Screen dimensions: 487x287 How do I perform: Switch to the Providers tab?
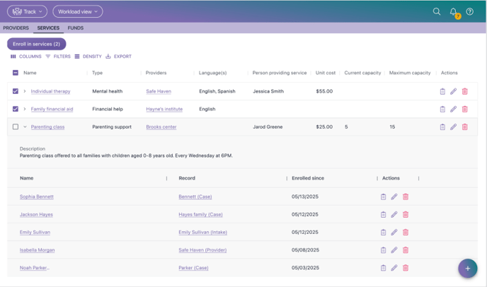tap(16, 28)
